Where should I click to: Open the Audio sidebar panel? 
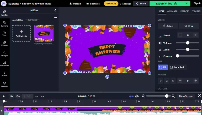coord(4,74)
